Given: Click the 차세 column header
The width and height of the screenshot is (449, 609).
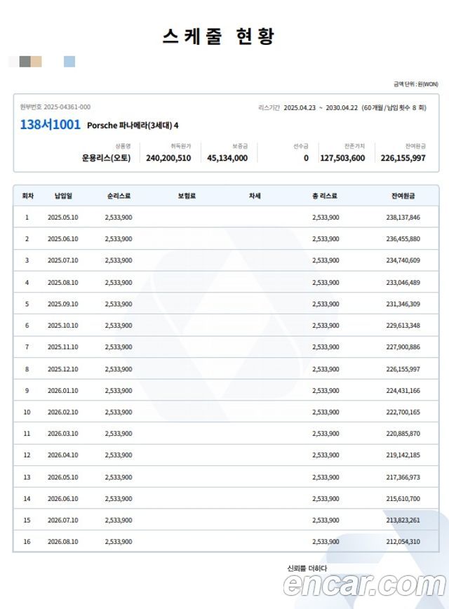Looking at the screenshot, I should point(255,196).
